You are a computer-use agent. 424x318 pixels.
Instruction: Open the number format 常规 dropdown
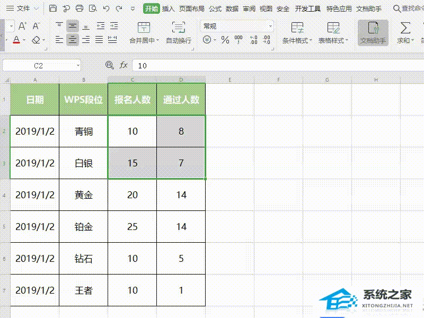[x=237, y=26]
